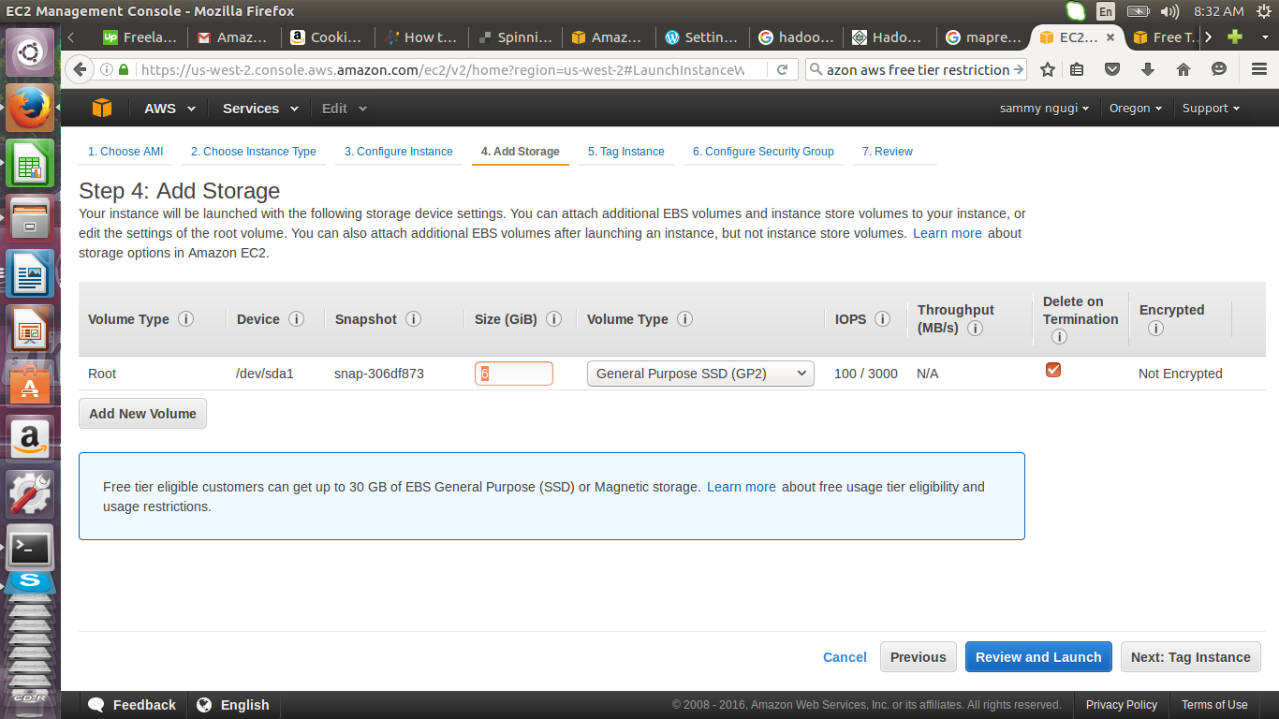The width and height of the screenshot is (1279, 719).
Task: Cancel the launch wizard
Action: (x=845, y=657)
